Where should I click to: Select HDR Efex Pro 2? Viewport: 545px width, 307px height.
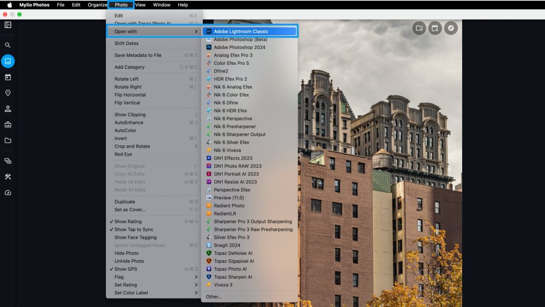[250, 79]
